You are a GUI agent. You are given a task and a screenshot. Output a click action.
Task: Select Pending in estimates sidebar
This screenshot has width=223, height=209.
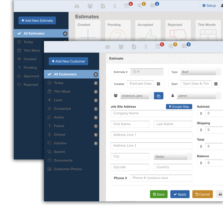pyautogui.click(x=29, y=68)
